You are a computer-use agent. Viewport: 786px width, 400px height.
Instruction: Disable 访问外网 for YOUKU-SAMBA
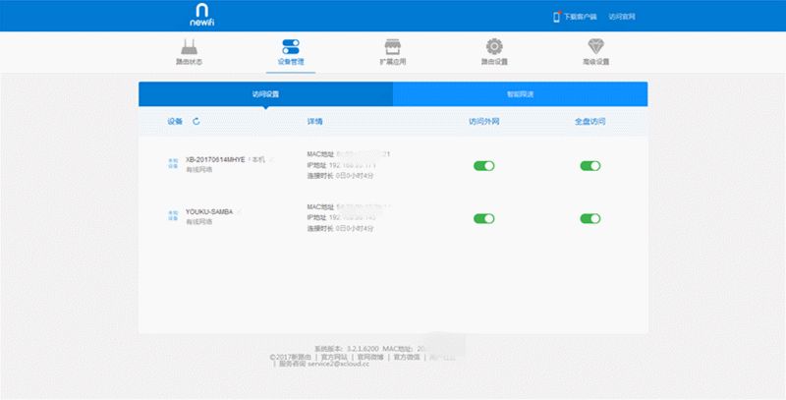pos(483,218)
